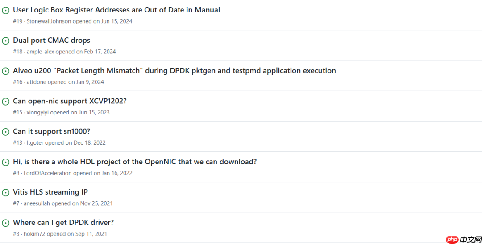Visit StonewallJohnson author link
The width and height of the screenshot is (482, 244).
pos(49,21)
